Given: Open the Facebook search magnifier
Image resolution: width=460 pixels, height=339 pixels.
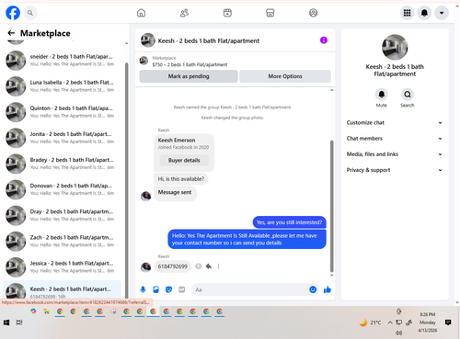Looking at the screenshot, I should tap(30, 13).
